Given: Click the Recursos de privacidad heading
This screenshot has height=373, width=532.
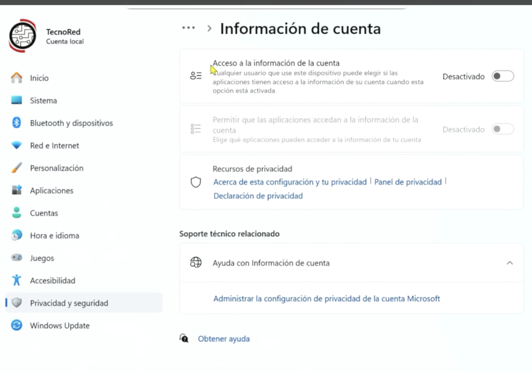Looking at the screenshot, I should [252, 169].
